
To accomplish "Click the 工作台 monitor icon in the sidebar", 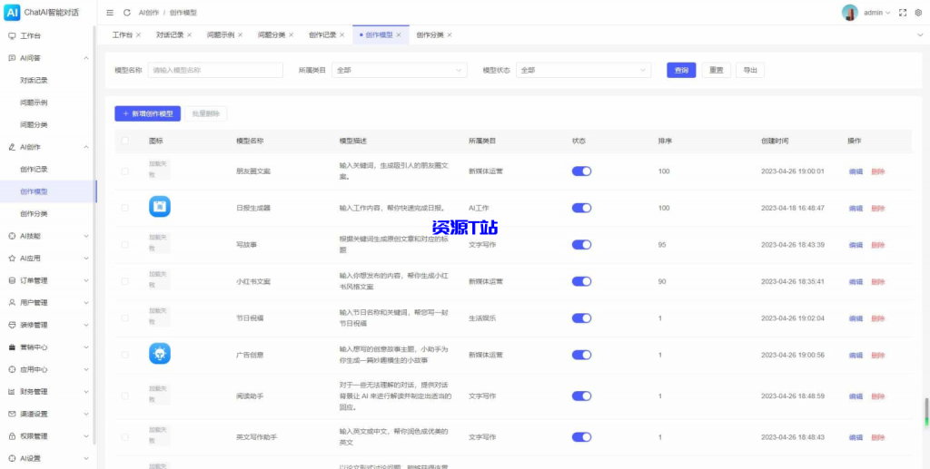I will pyautogui.click(x=12, y=36).
